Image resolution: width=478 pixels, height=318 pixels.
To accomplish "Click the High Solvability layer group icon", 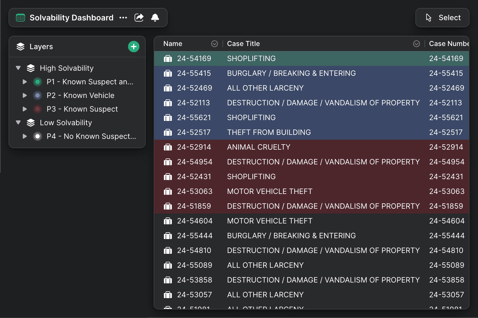I will (31, 68).
